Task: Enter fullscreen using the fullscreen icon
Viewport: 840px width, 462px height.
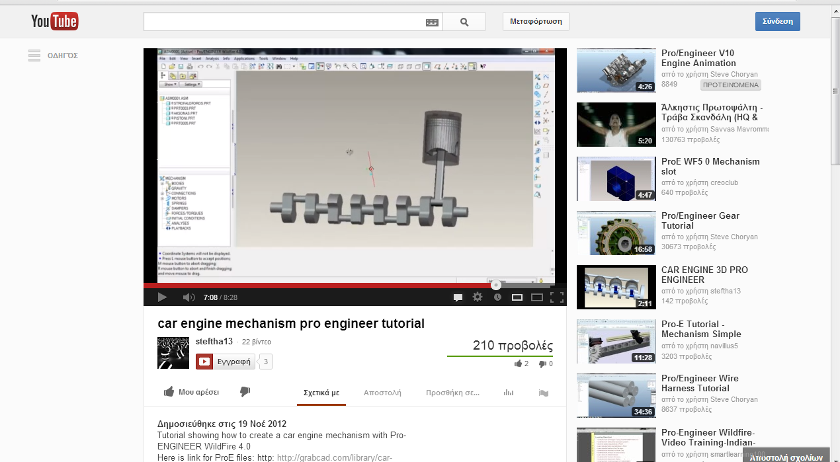Action: [557, 297]
